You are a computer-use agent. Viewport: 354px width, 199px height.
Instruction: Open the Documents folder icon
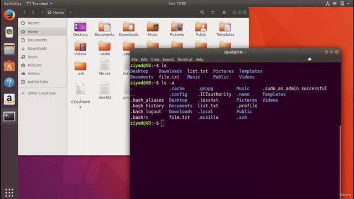click(x=105, y=29)
